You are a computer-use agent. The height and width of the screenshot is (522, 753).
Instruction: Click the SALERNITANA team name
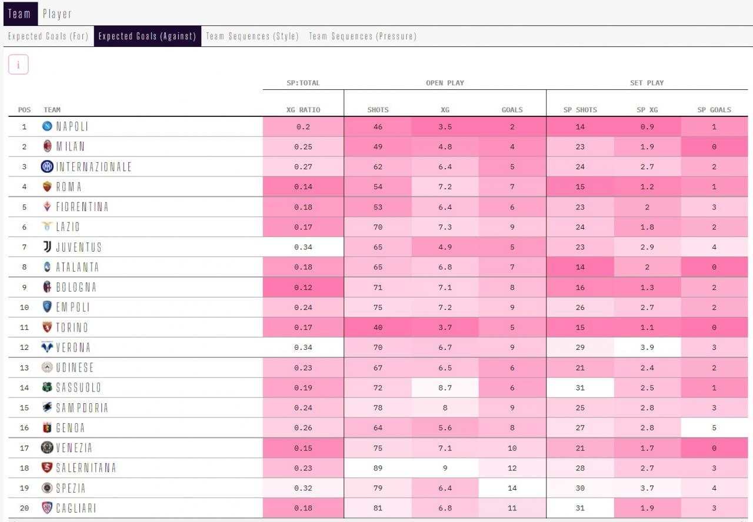(86, 467)
